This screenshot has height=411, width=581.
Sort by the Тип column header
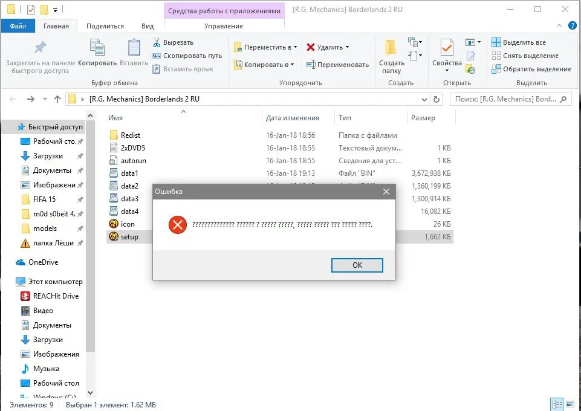coord(371,118)
